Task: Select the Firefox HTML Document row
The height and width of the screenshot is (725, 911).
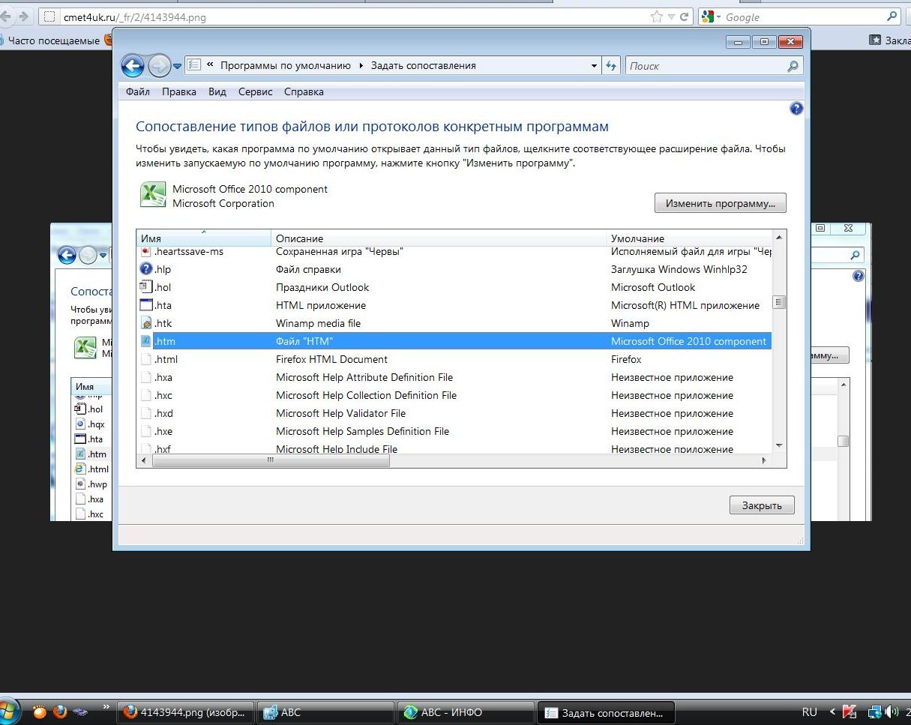Action: point(454,359)
